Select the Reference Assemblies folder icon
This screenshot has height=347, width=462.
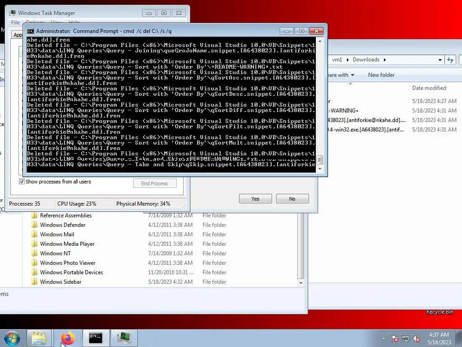tap(34, 216)
